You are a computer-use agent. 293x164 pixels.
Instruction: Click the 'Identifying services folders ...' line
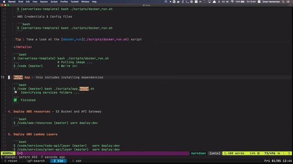tap(50, 92)
